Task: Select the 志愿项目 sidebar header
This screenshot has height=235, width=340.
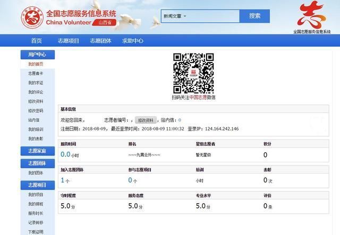Action: pyautogui.click(x=38, y=185)
